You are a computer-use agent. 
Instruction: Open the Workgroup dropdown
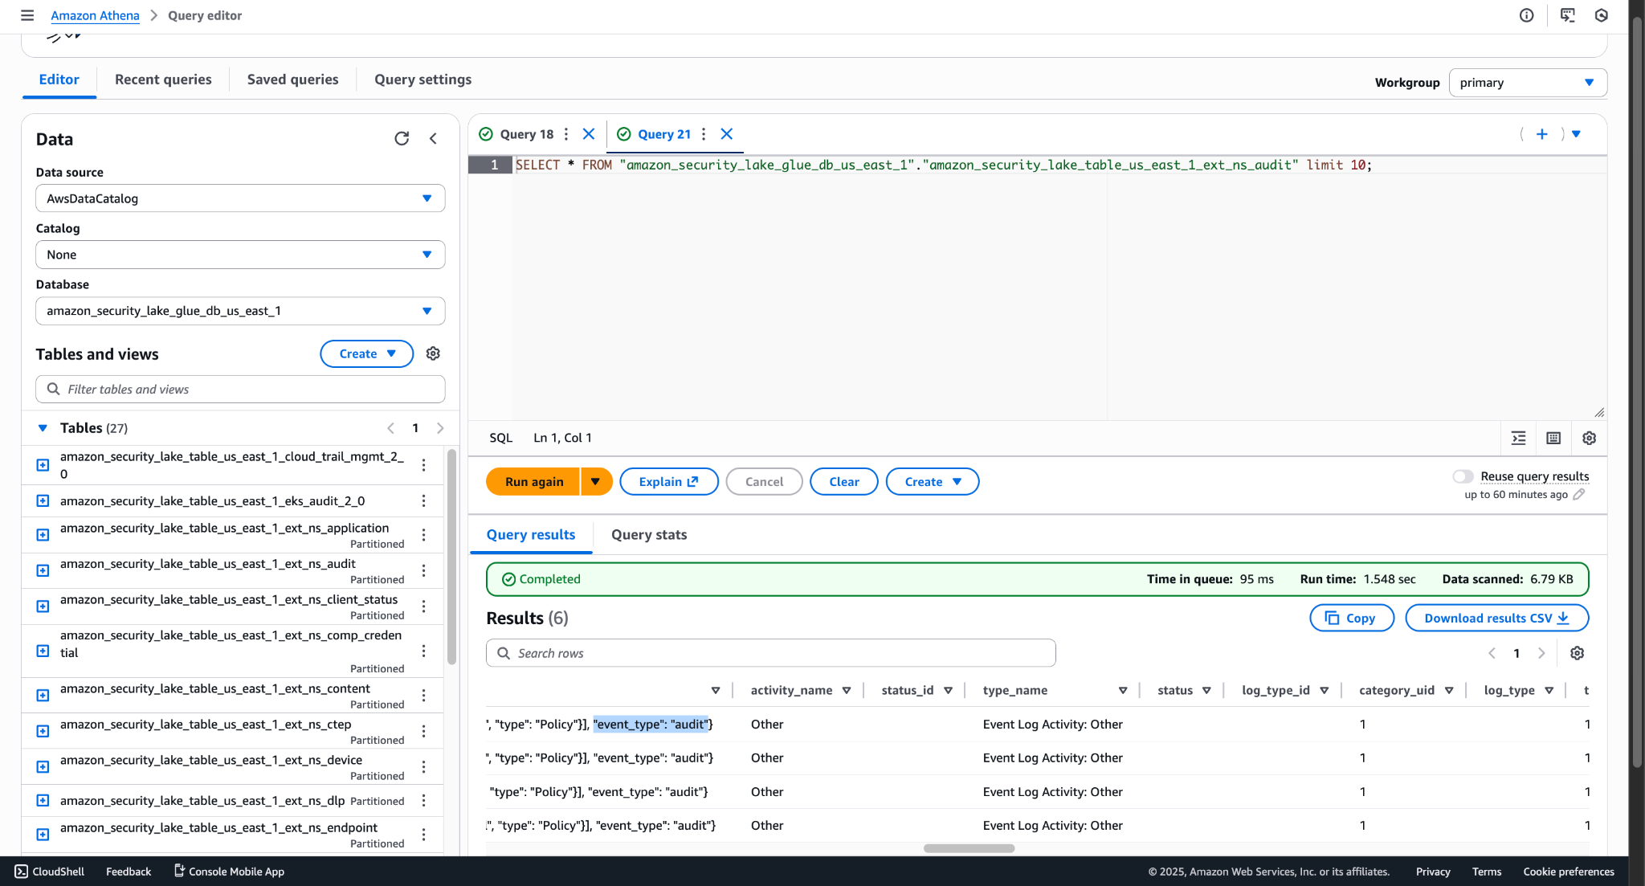(x=1528, y=83)
